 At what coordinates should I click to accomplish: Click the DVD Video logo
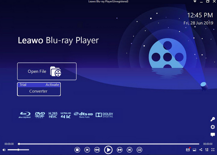pyautogui.click(x=40, y=115)
